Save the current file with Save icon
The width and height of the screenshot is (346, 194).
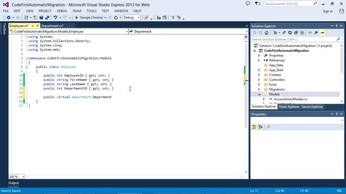41,18
